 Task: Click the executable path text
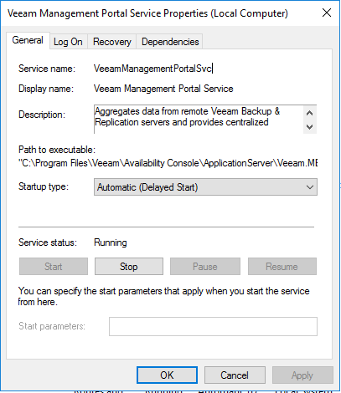tap(168, 163)
